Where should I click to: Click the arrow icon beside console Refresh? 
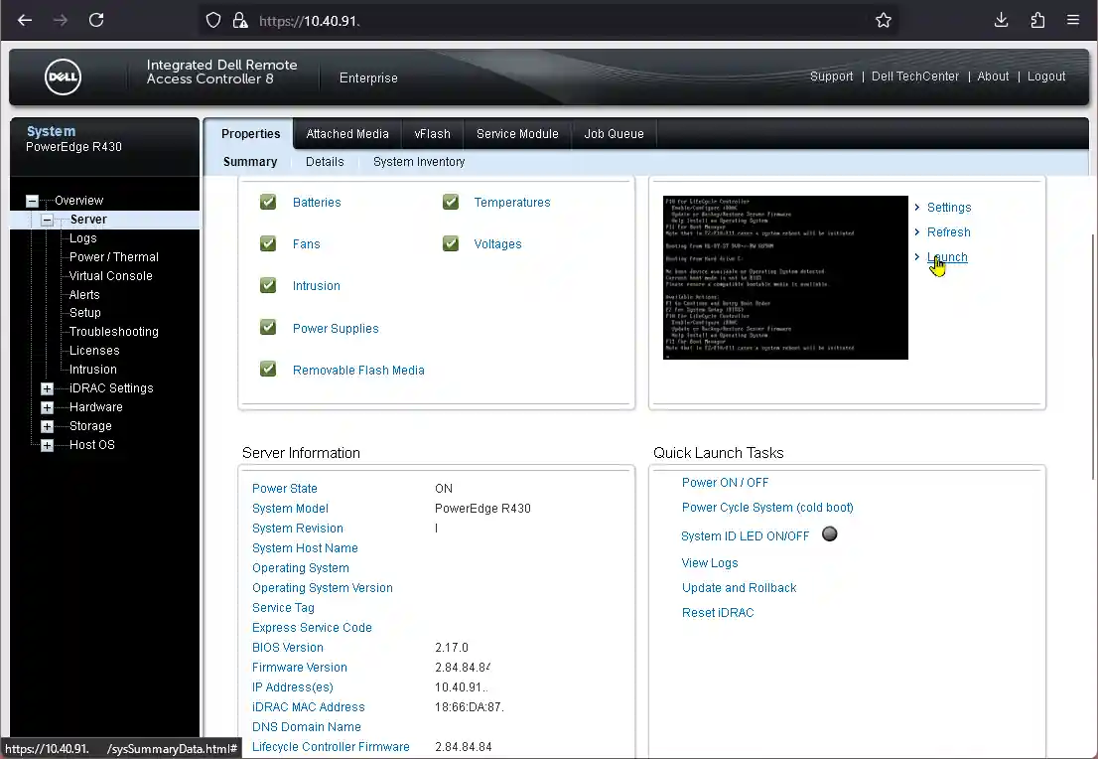tap(917, 232)
